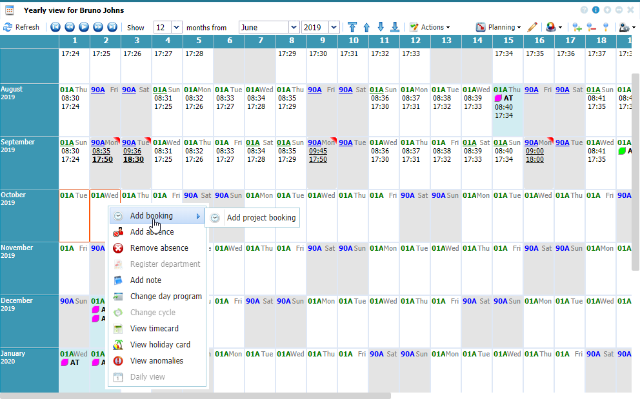Open the months count dropdown showing 12
Image resolution: width=640 pixels, height=399 pixels.
coord(177,27)
